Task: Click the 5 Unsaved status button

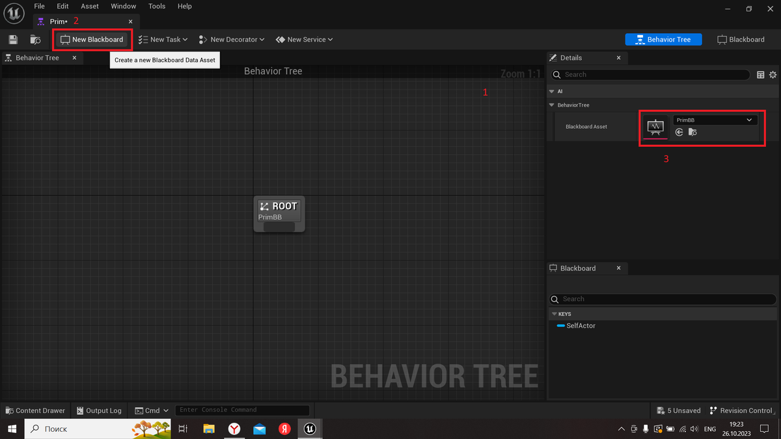Action: click(x=678, y=410)
